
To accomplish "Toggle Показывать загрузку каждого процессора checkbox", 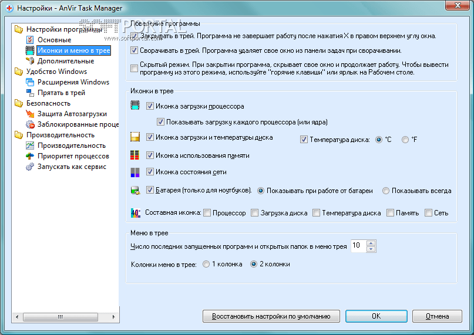I will coord(160,122).
